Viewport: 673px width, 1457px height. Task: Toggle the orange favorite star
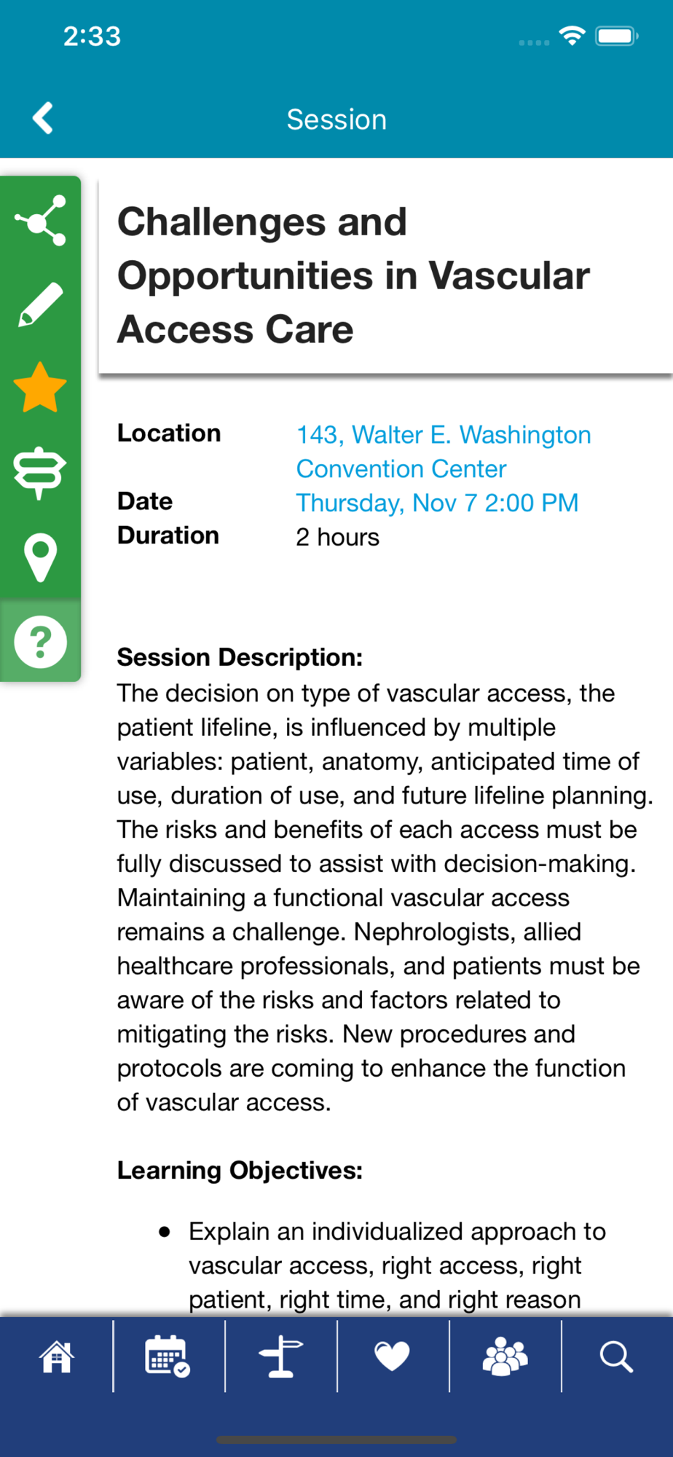click(40, 388)
